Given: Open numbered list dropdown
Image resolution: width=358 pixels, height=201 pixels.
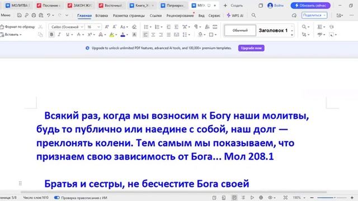Looking at the screenshot, I should click(x=162, y=27).
